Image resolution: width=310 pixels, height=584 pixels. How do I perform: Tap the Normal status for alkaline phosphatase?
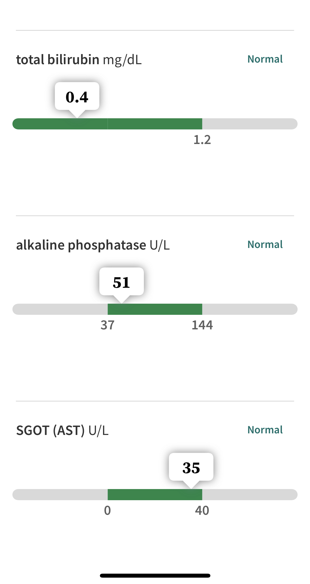(x=265, y=245)
